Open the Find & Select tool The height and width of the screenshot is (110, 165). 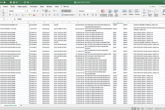click(x=155, y=11)
